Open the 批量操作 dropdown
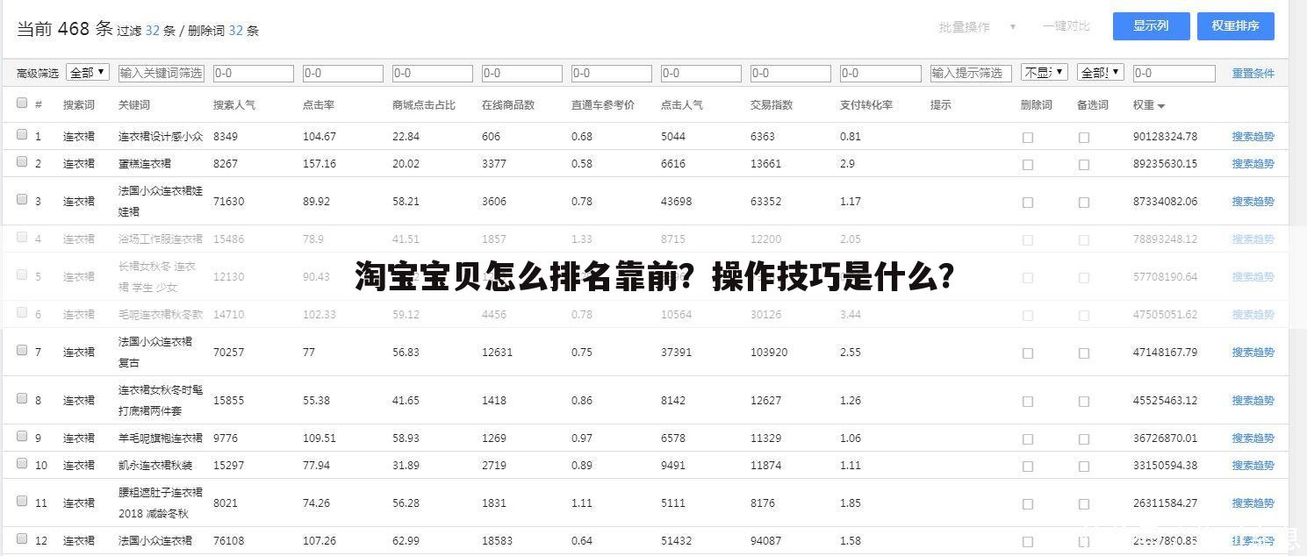The image size is (1307, 556). click(974, 26)
